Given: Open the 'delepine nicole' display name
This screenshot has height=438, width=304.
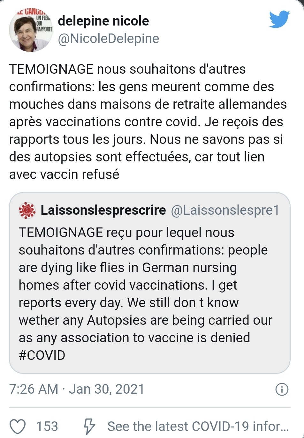Looking at the screenshot, I should point(103,21).
